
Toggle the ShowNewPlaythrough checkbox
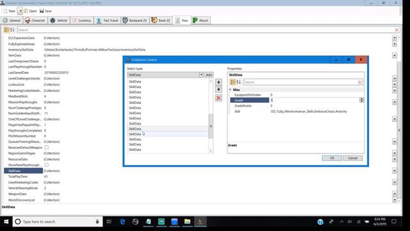[x=47, y=165]
